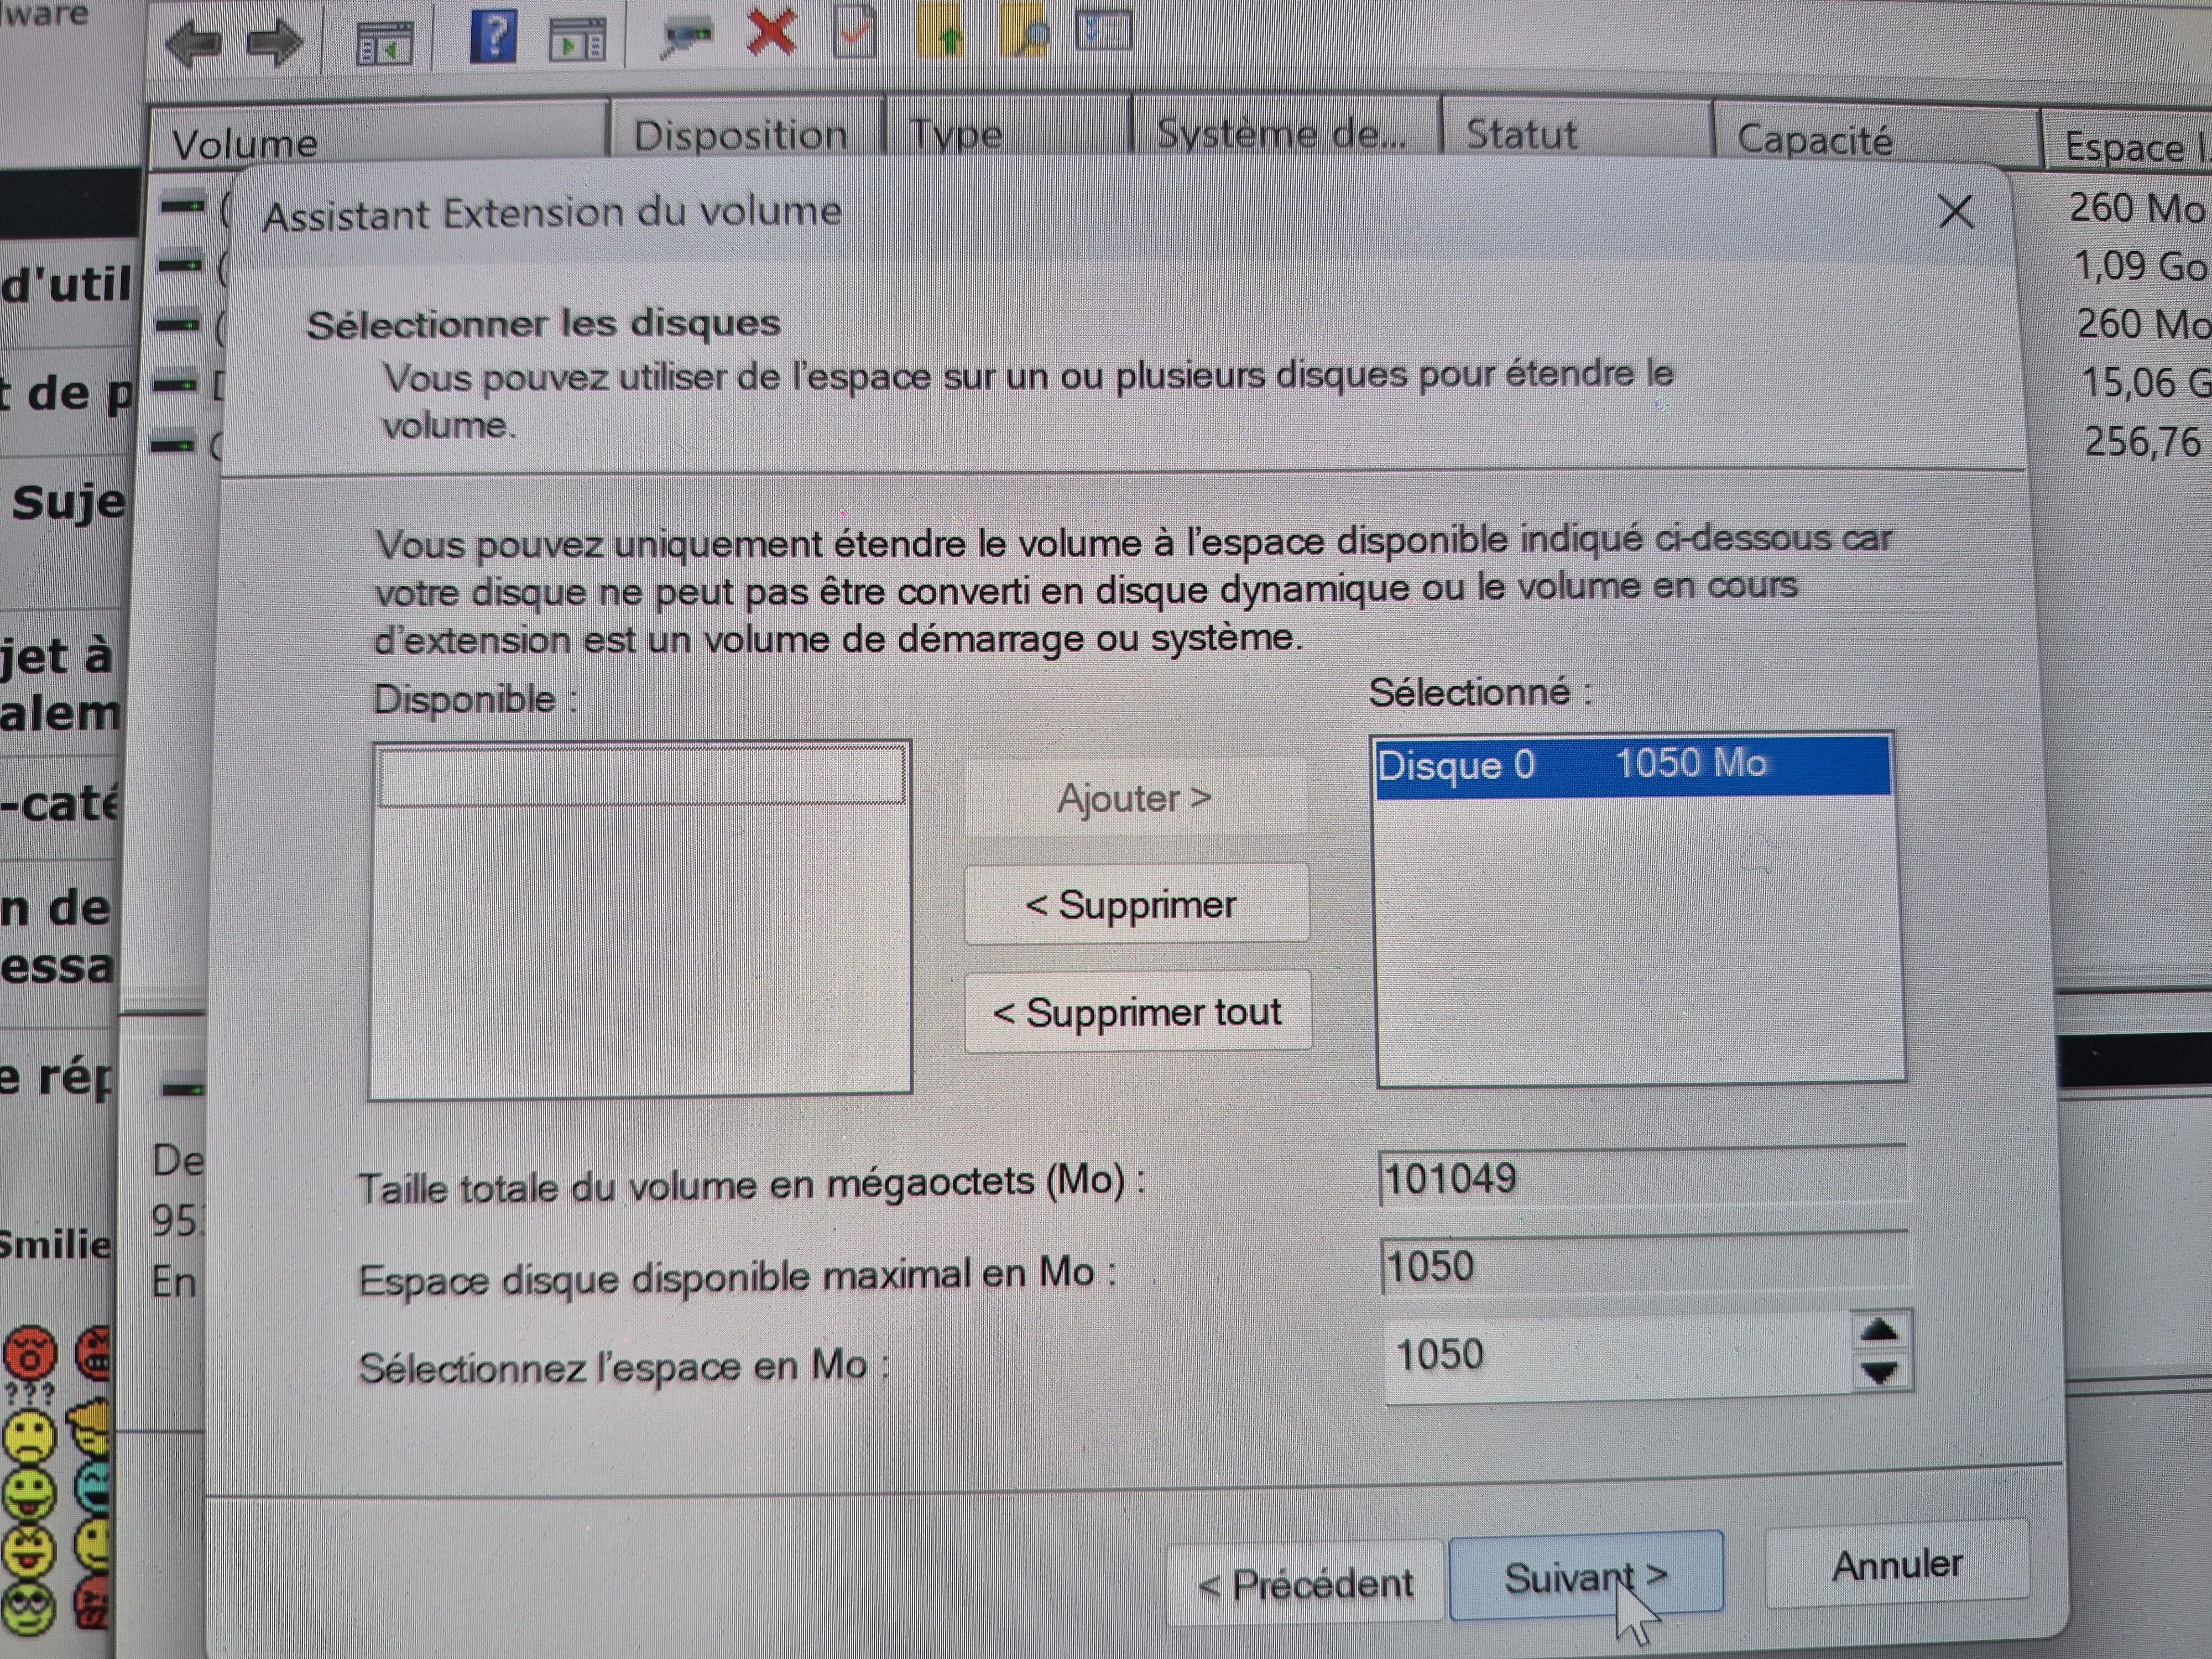This screenshot has height=1659, width=2212.
Task: Sort by the Capacité column header
Action: click(x=1814, y=139)
